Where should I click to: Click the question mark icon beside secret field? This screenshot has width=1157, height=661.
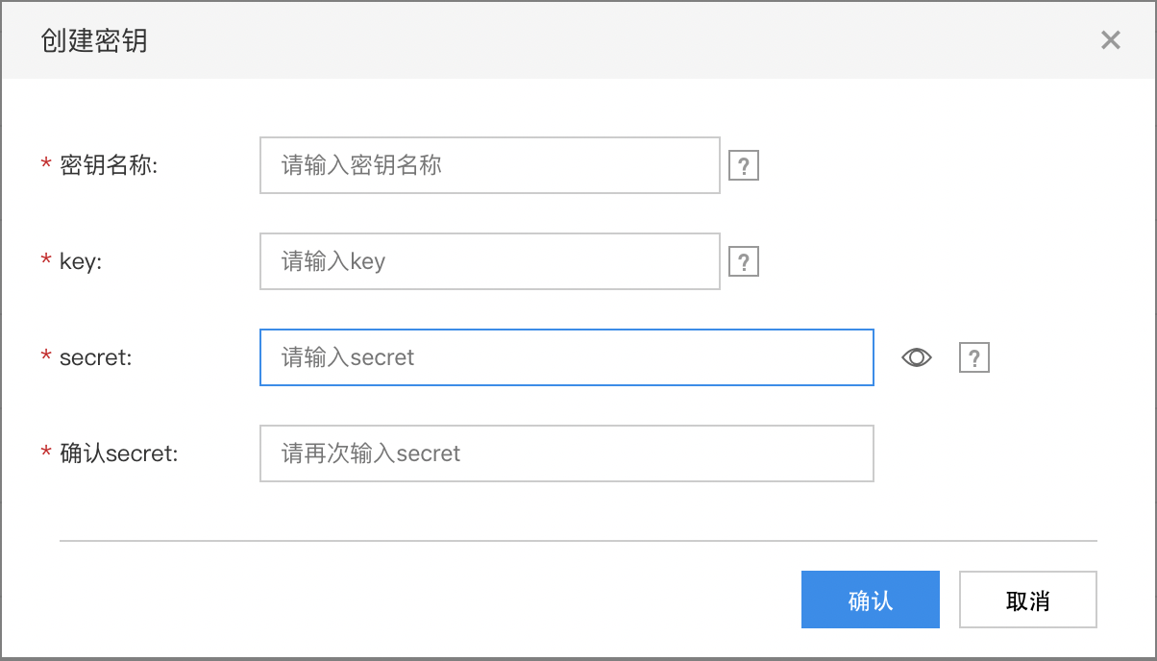pos(974,357)
